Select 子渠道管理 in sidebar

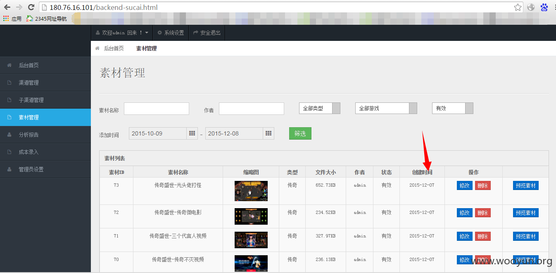(45, 100)
